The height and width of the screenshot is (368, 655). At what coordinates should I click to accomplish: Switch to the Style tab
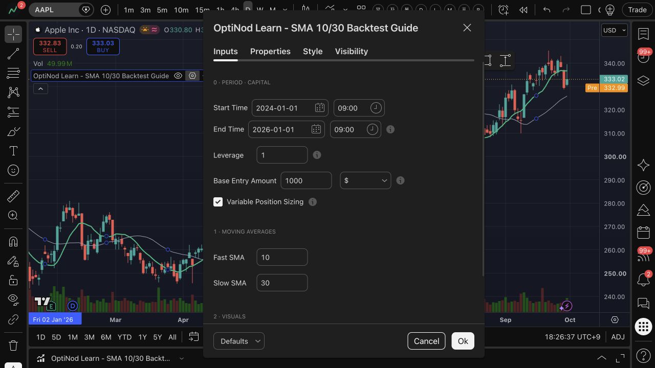[x=313, y=51]
